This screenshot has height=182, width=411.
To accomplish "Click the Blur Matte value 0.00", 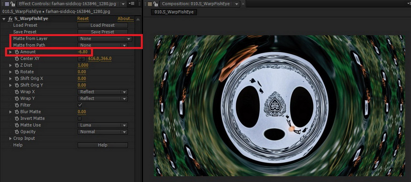I will click(82, 112).
